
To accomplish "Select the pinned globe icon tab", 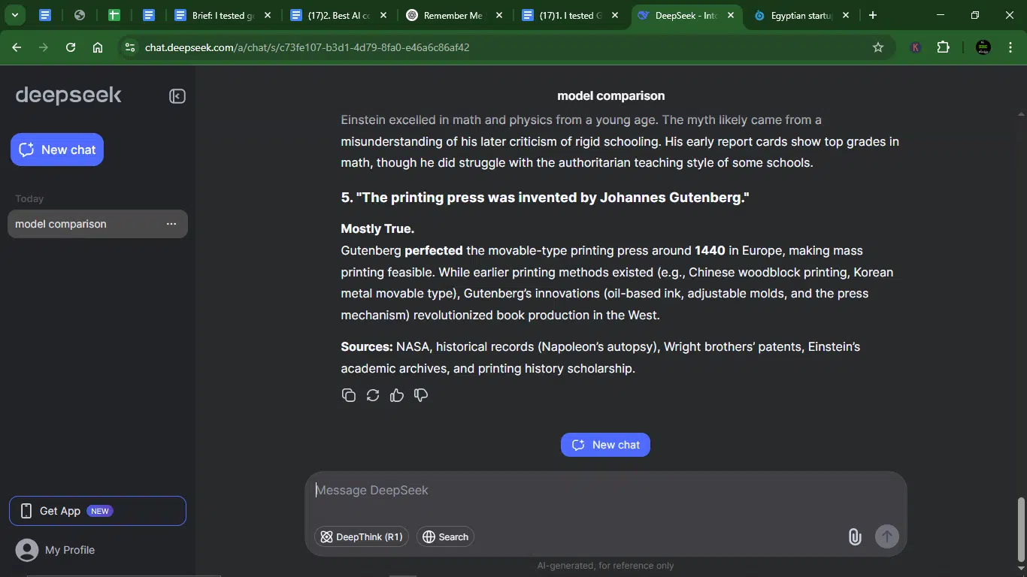I will click(x=80, y=15).
